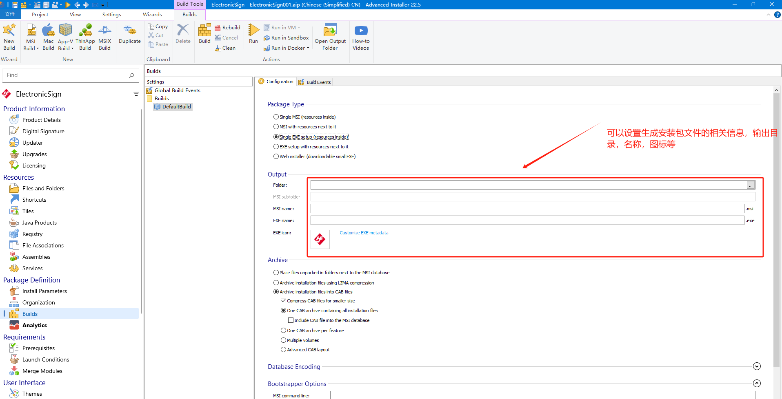
Task: Select Place files unpacked in folders option
Action: pyautogui.click(x=331, y=273)
